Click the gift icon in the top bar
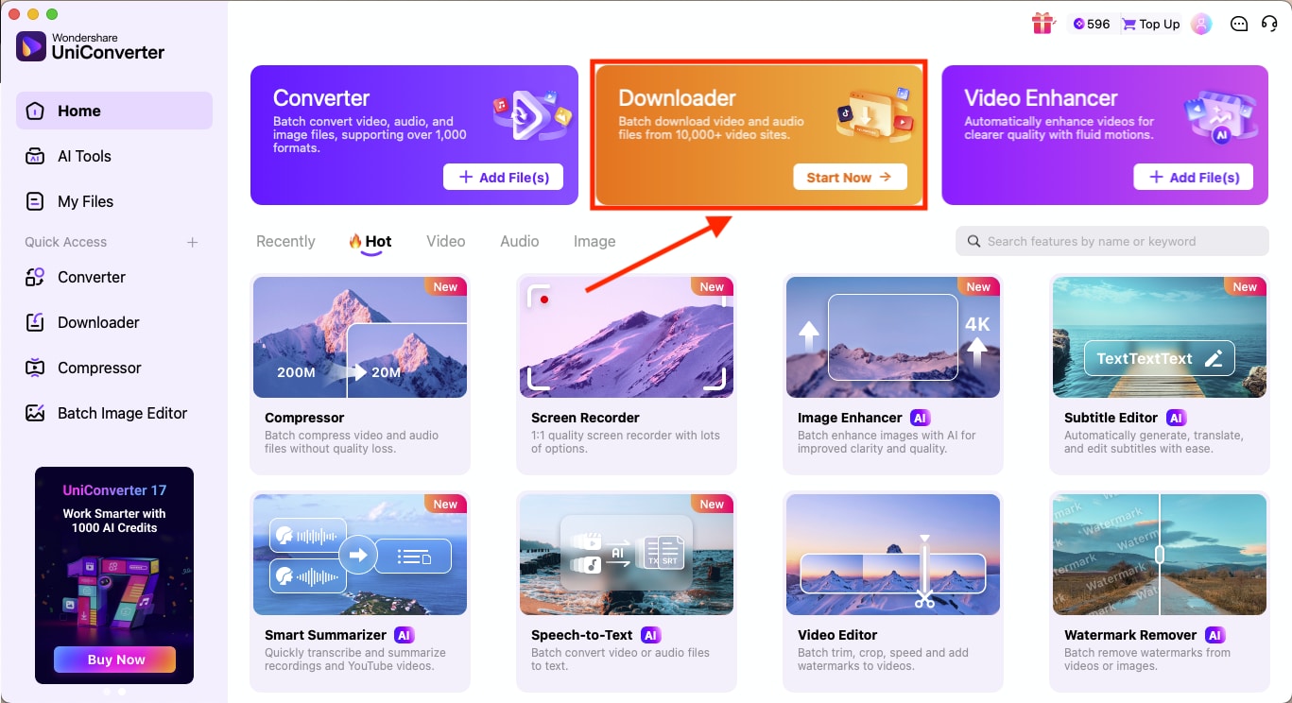The width and height of the screenshot is (1292, 703). (1042, 24)
